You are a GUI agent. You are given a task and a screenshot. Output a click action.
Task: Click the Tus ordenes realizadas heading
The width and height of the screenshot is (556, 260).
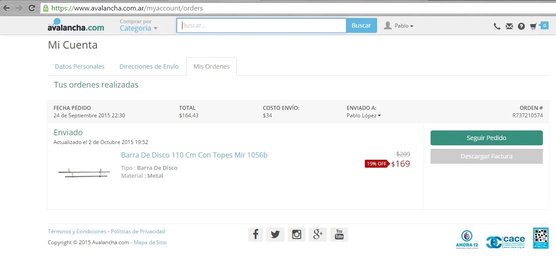pos(96,85)
